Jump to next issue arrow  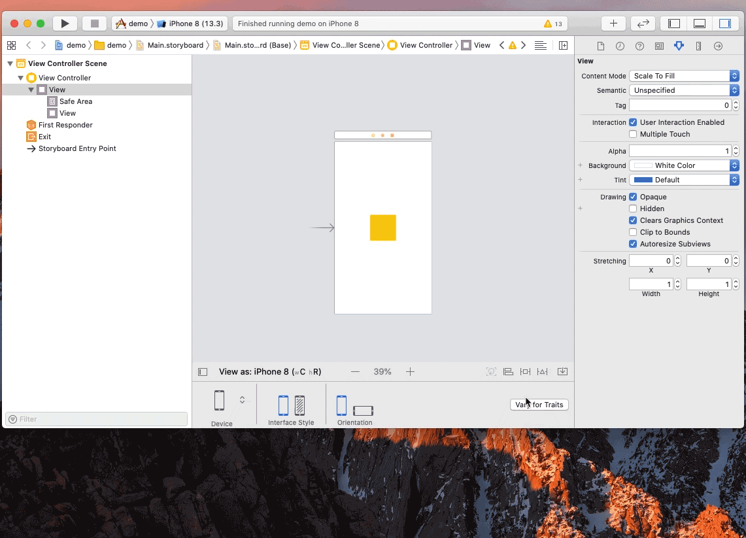pos(523,45)
